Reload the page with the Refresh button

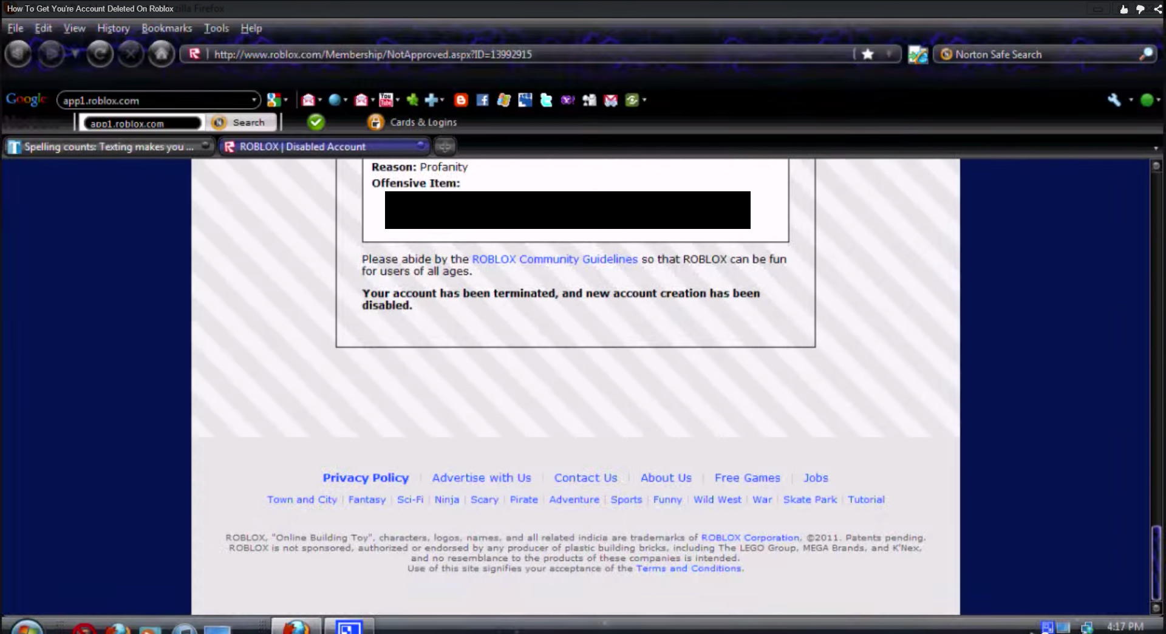click(x=100, y=54)
